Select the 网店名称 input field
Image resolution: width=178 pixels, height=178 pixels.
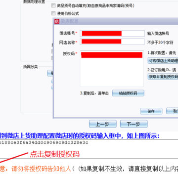(x=112, y=42)
